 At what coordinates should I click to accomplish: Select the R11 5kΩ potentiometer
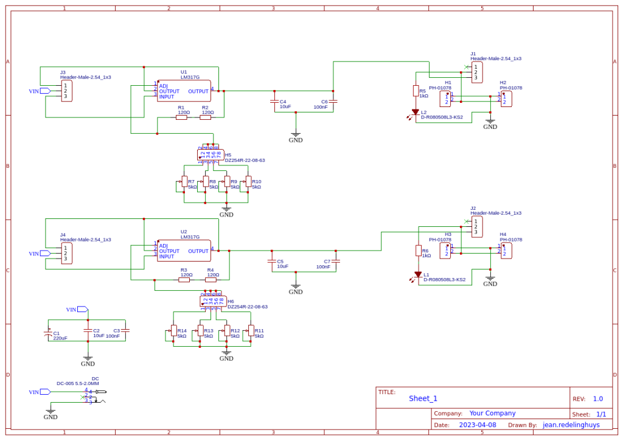tap(251, 330)
